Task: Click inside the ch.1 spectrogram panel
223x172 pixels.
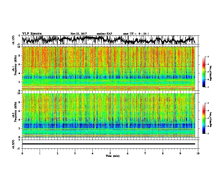Action: 109,69
